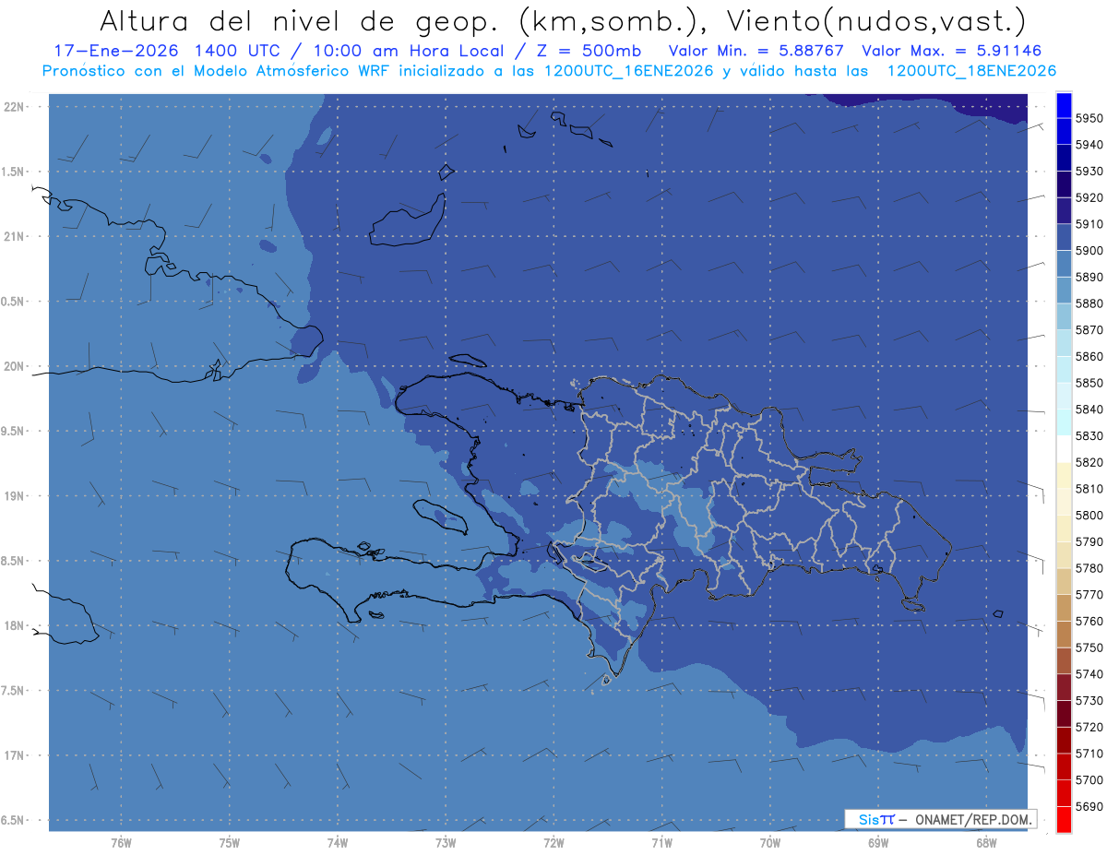Image resolution: width=1107 pixels, height=855 pixels.
Task: Click the '71W' longitude label
Action: point(661,842)
